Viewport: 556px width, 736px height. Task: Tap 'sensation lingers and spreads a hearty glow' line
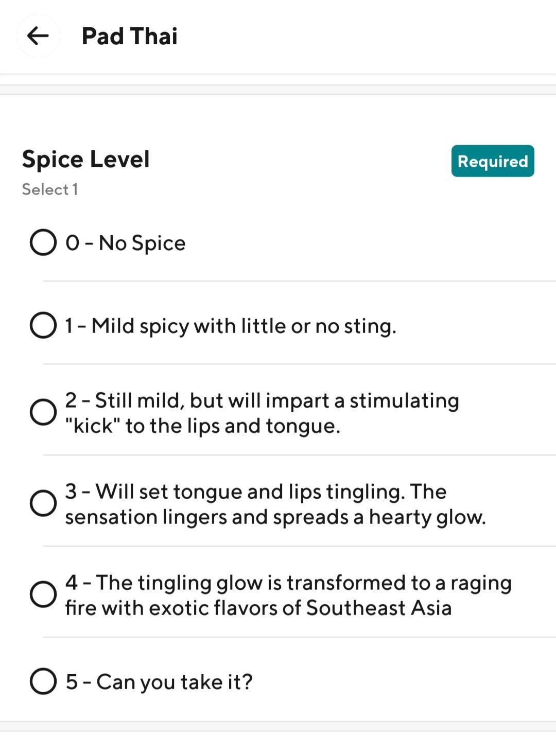click(275, 517)
